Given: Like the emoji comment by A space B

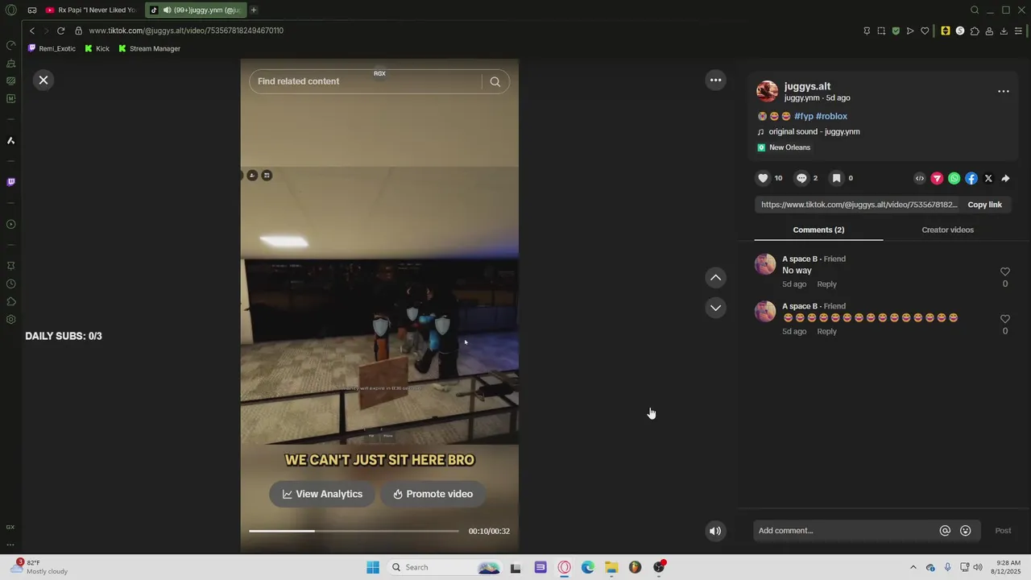Looking at the screenshot, I should (1004, 319).
